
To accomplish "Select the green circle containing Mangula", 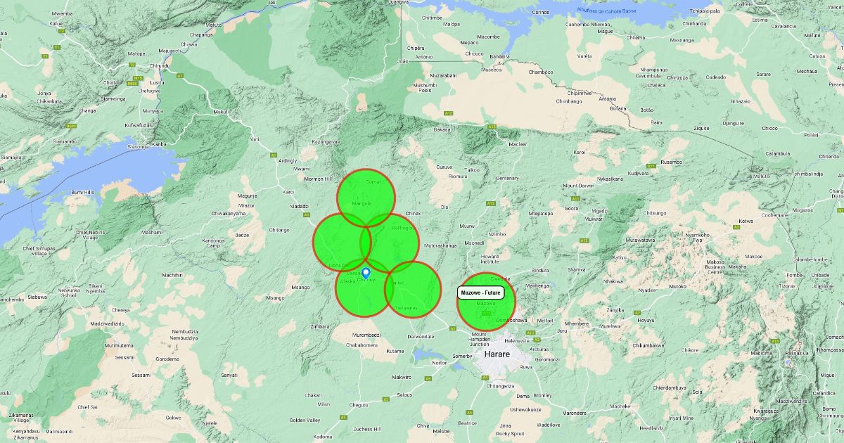I will click(x=366, y=198).
